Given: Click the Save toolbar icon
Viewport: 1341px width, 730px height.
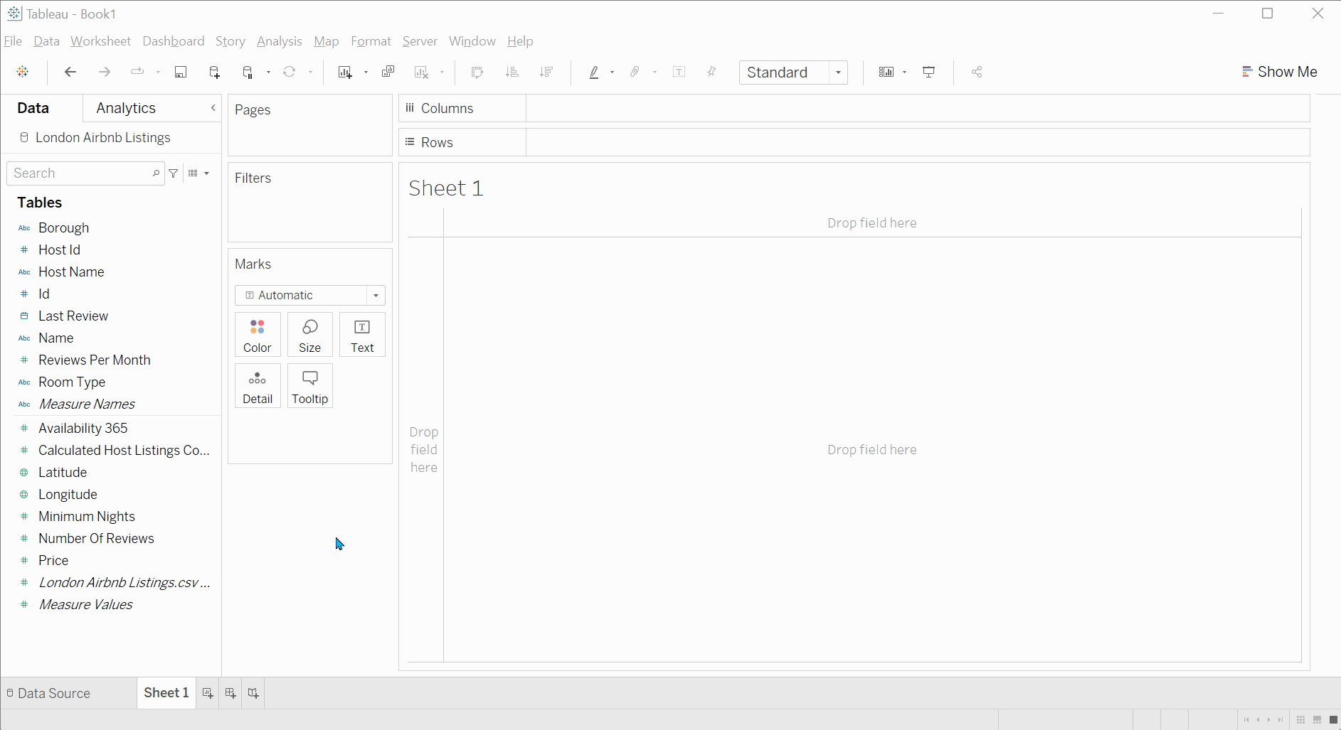Looking at the screenshot, I should (181, 72).
